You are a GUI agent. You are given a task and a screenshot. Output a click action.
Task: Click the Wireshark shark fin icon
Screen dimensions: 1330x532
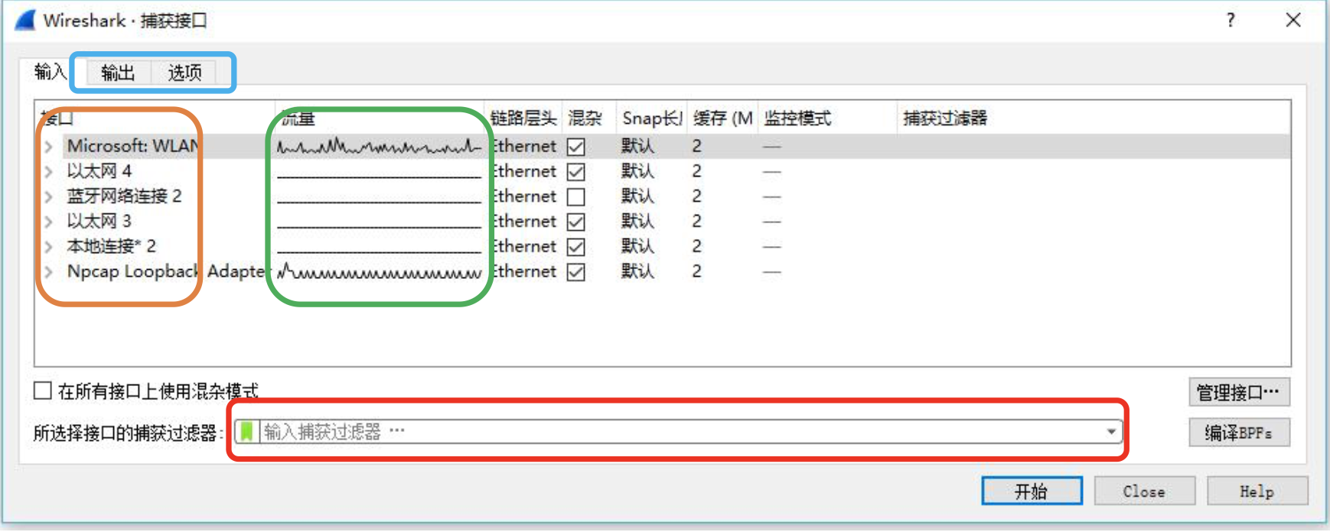point(25,20)
